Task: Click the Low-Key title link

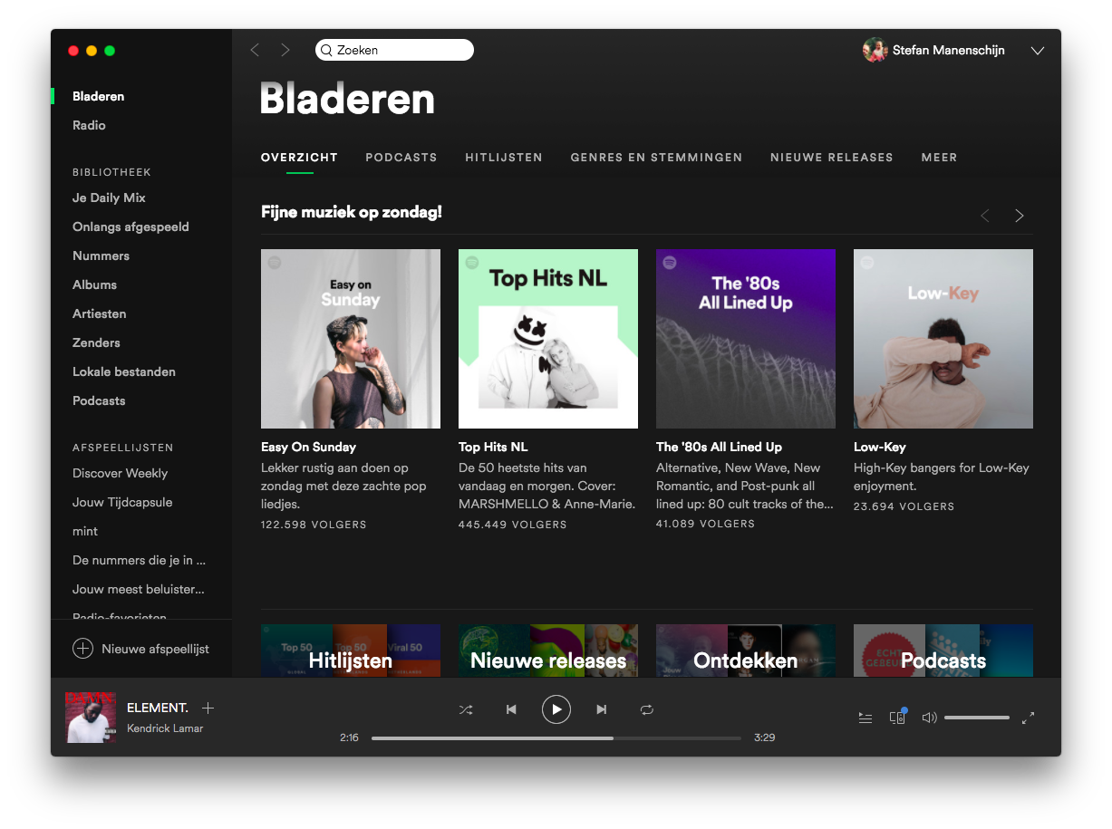Action: coord(880,447)
